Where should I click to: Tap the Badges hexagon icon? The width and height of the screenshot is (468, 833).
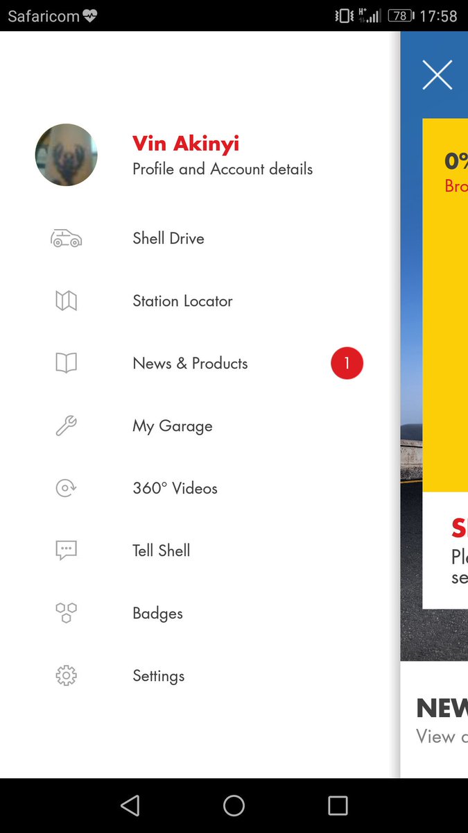66,613
